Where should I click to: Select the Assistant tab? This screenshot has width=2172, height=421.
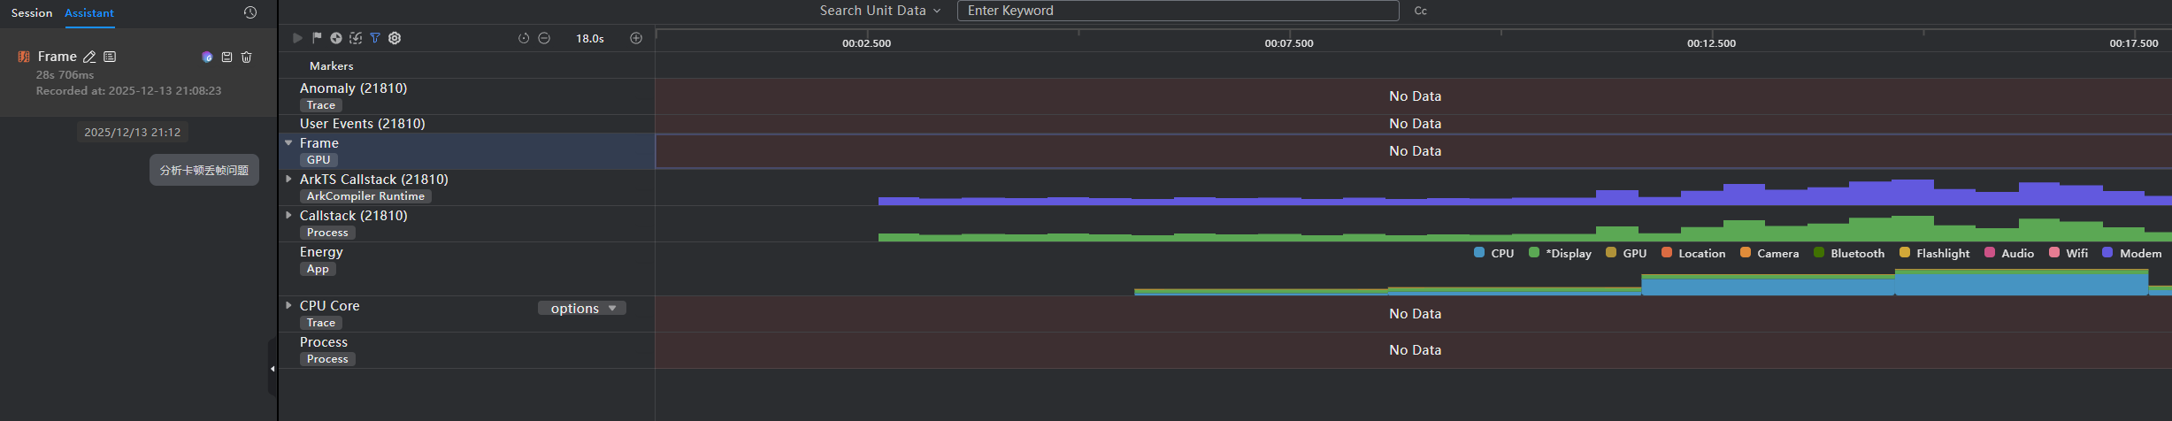[89, 13]
